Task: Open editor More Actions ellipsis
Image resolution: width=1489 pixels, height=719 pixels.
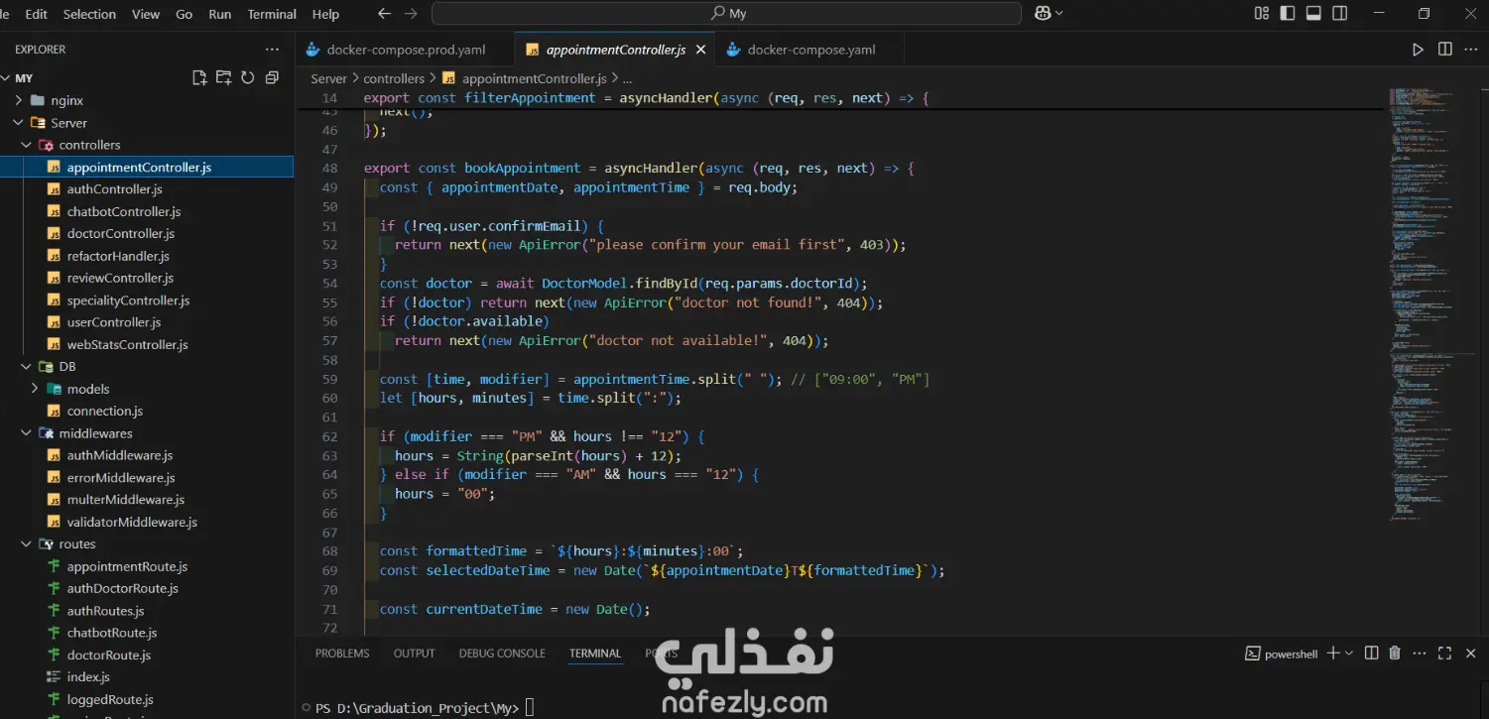Action: coord(1471,50)
